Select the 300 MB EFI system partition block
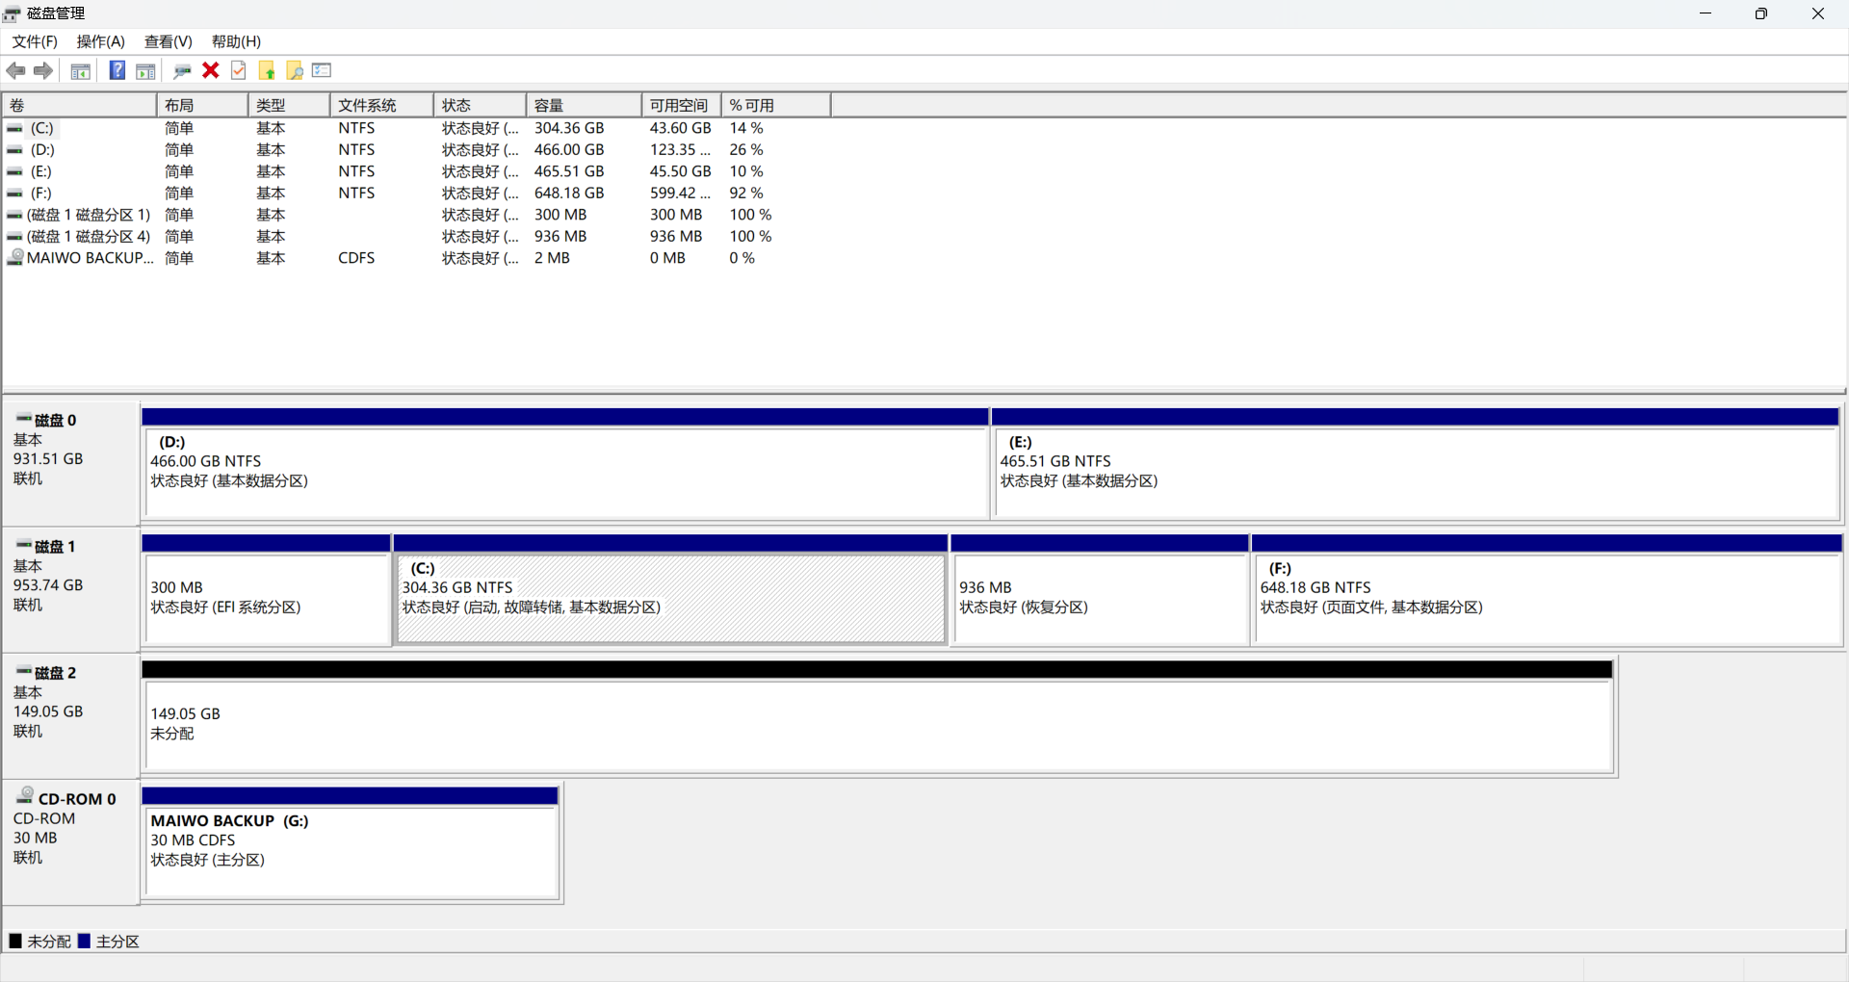The width and height of the screenshot is (1849, 982). pos(266,597)
